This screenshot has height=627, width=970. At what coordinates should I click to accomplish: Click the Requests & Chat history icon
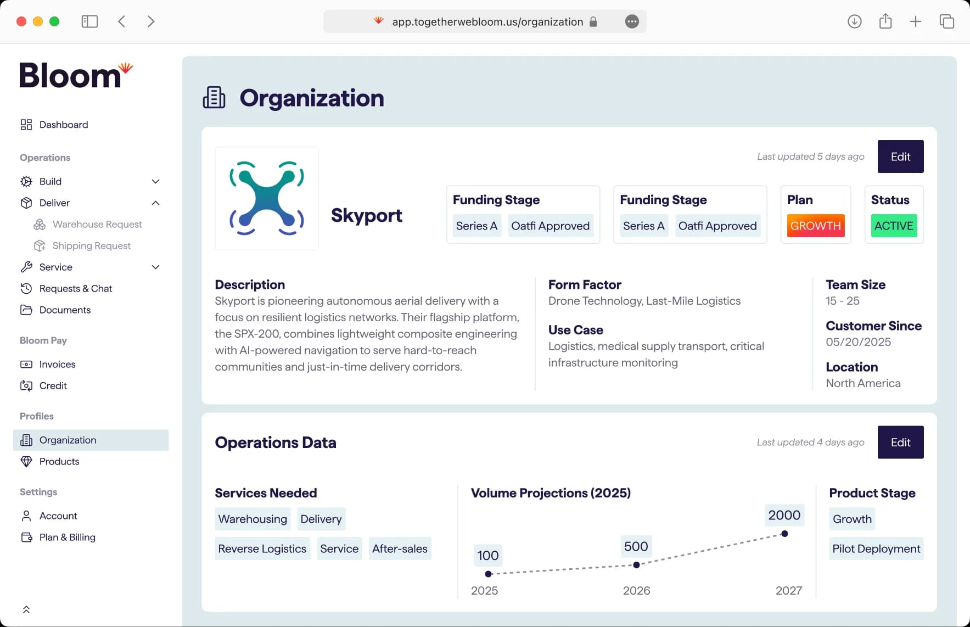pos(26,288)
